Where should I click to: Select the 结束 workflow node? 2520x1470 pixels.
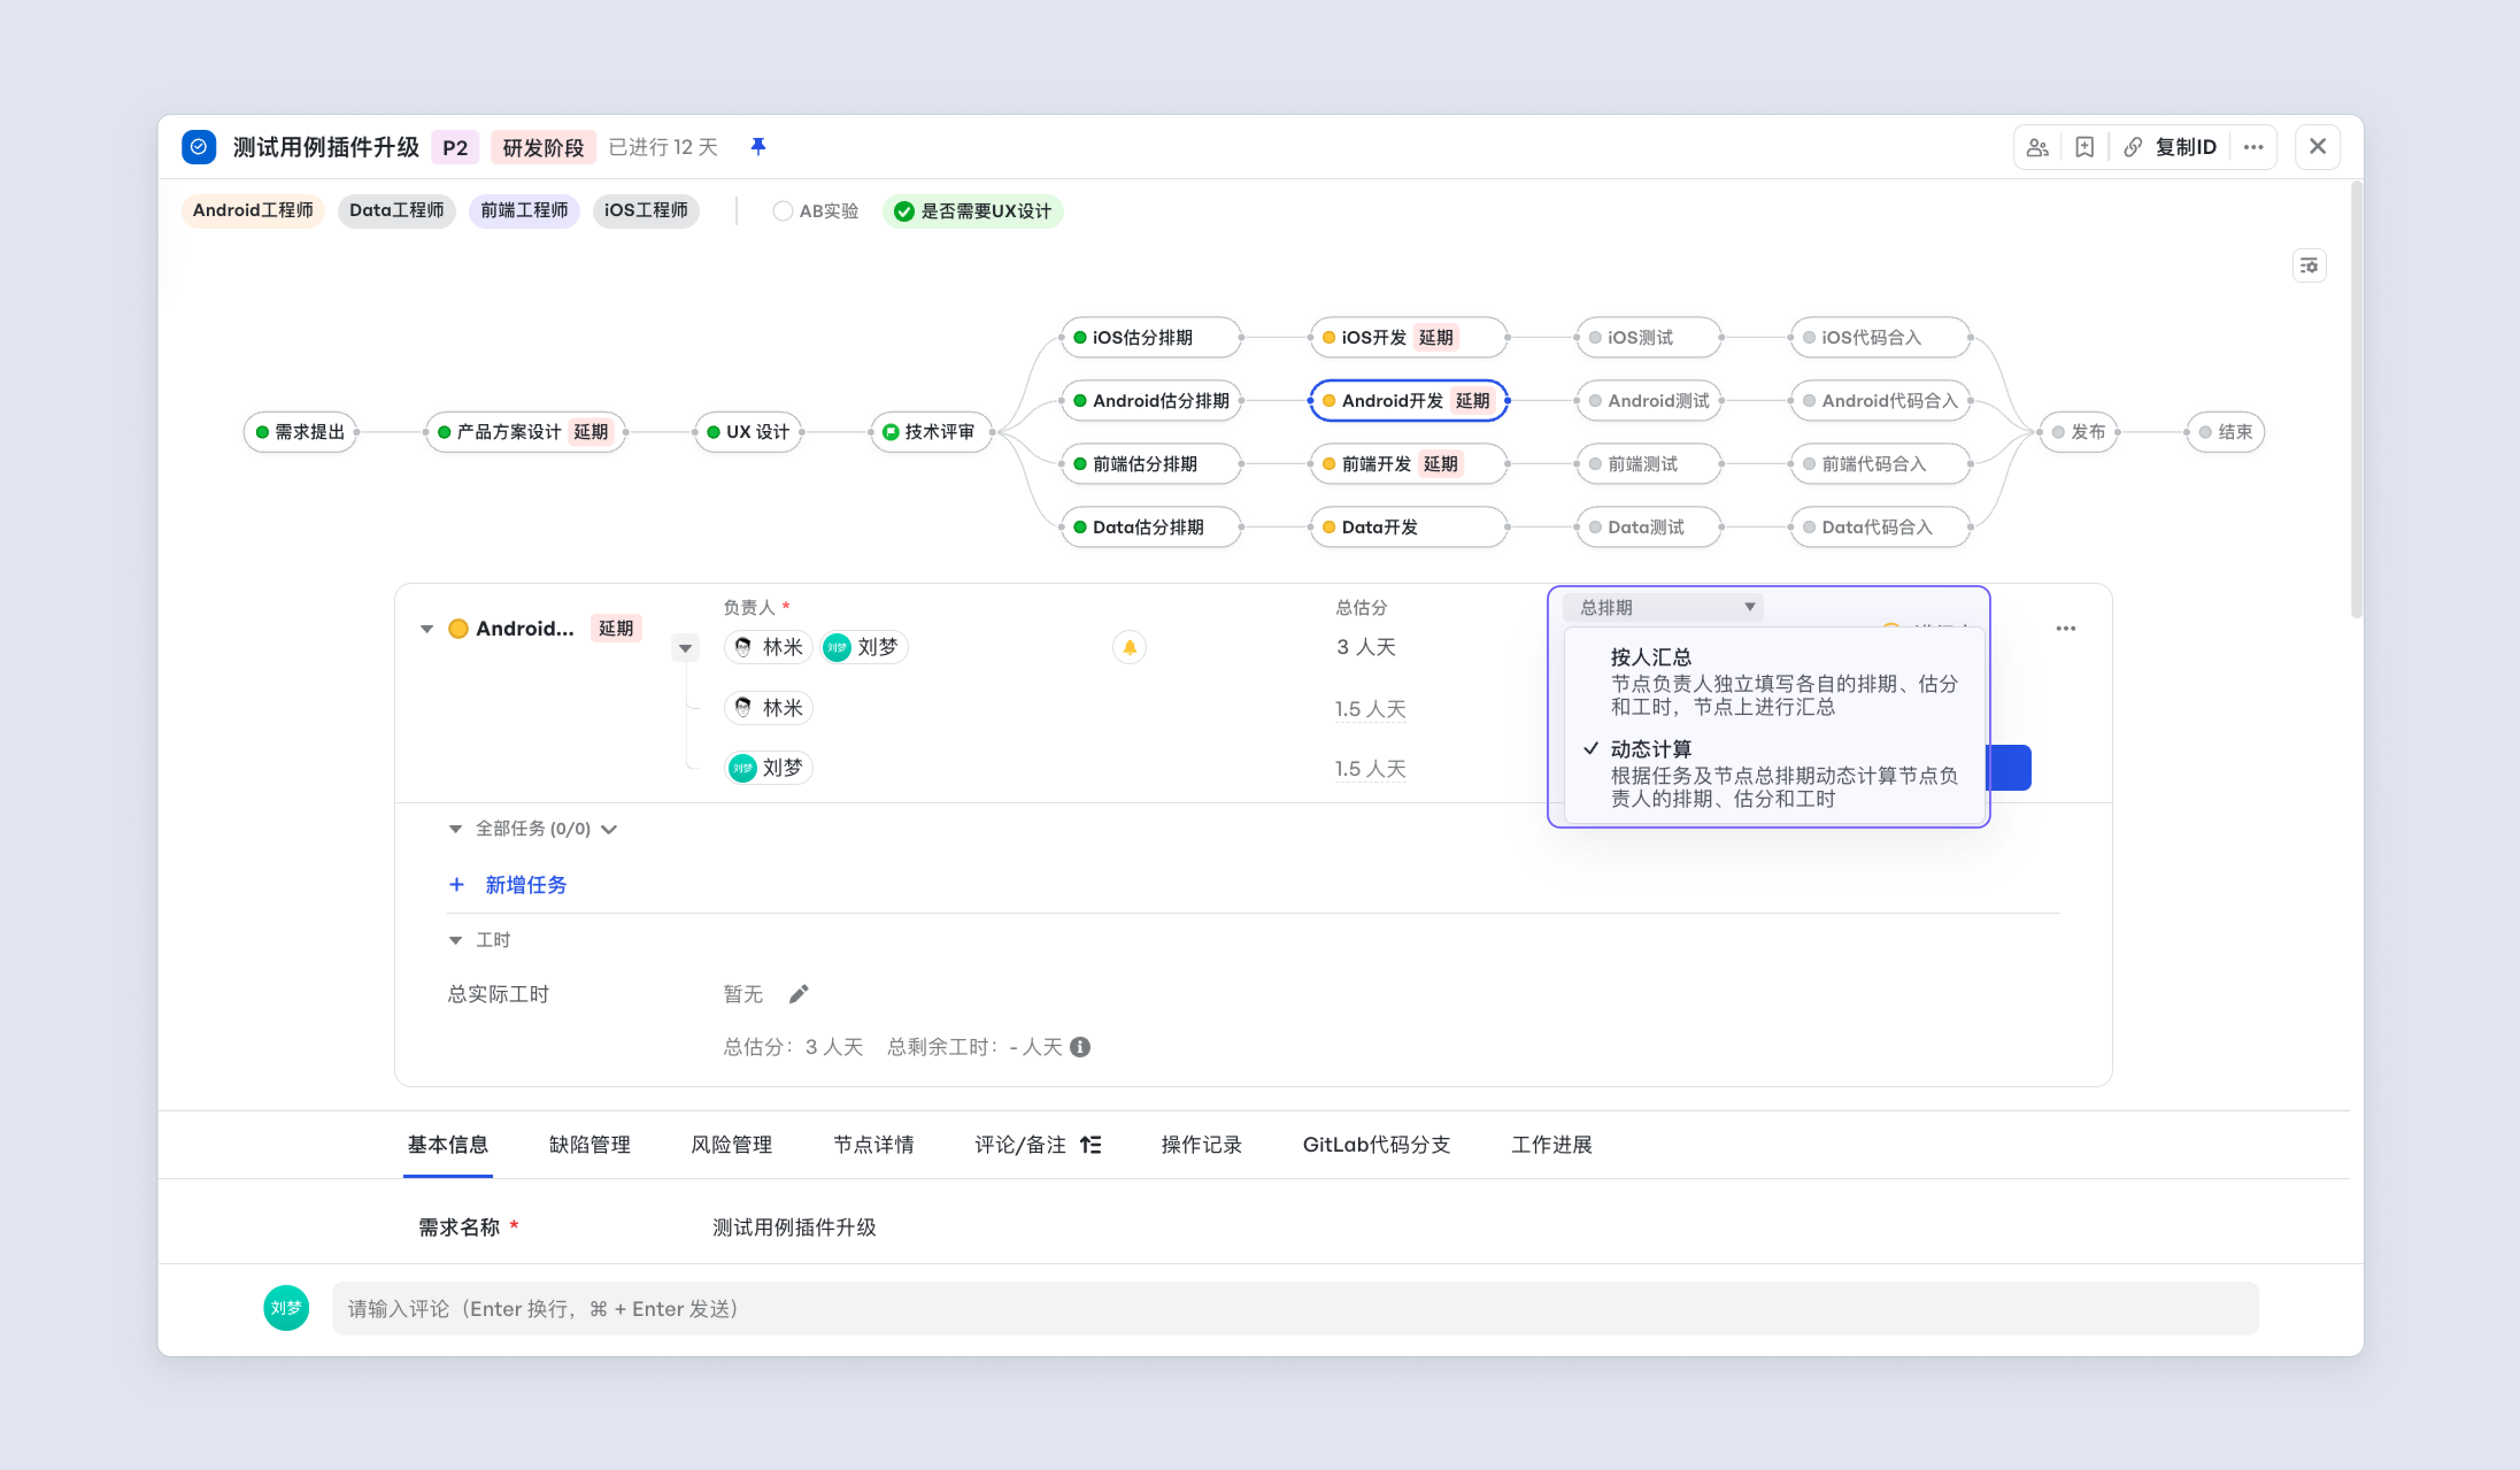coord(2225,432)
